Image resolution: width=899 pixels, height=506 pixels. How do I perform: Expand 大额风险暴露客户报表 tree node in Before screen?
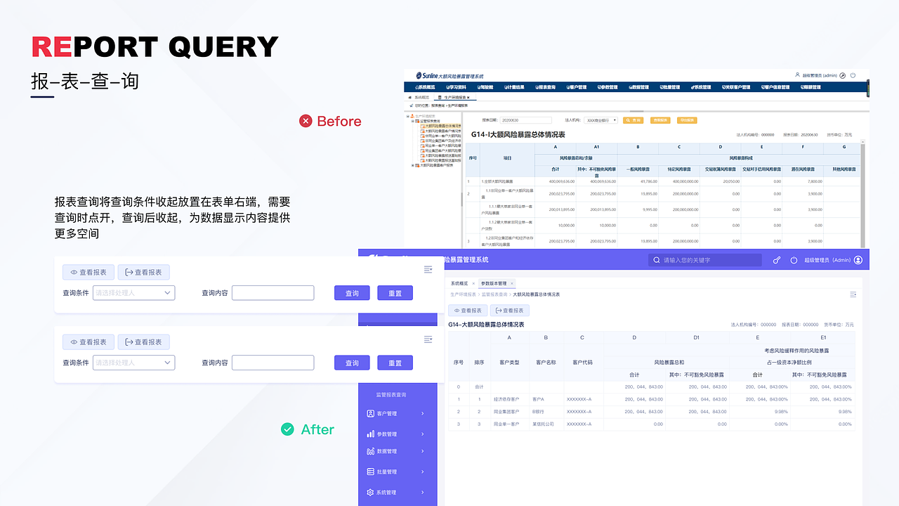[x=414, y=165]
